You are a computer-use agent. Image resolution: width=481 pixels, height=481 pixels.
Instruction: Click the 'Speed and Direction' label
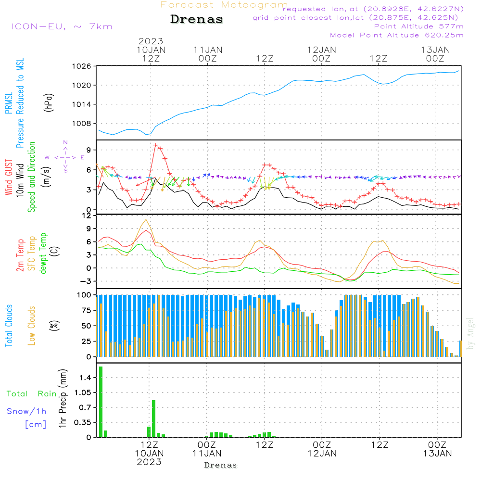tap(32, 177)
